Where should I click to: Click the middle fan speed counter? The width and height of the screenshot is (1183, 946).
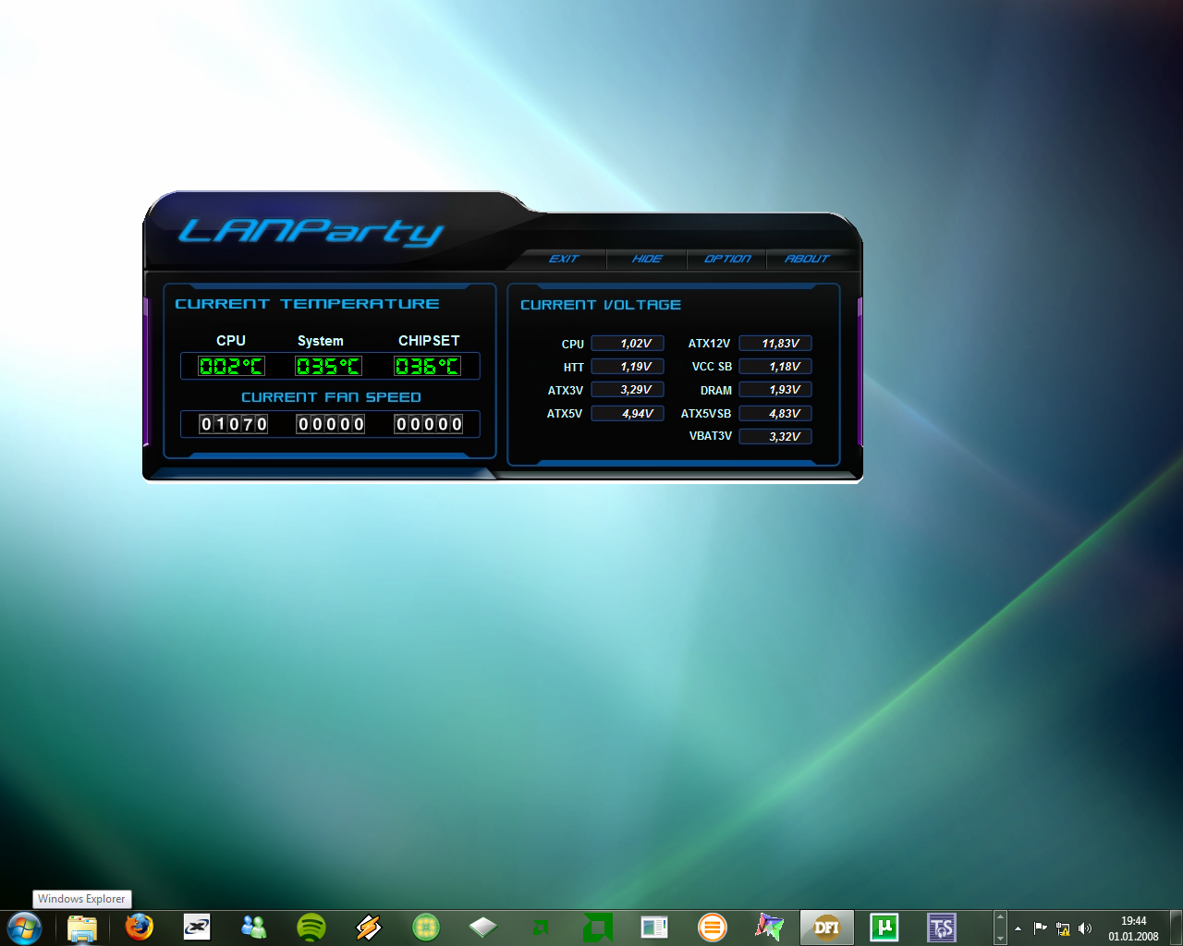click(x=331, y=424)
